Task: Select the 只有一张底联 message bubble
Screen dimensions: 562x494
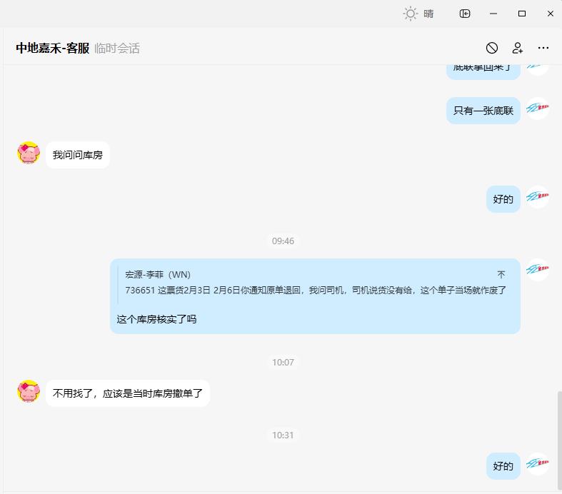Action: tap(483, 111)
